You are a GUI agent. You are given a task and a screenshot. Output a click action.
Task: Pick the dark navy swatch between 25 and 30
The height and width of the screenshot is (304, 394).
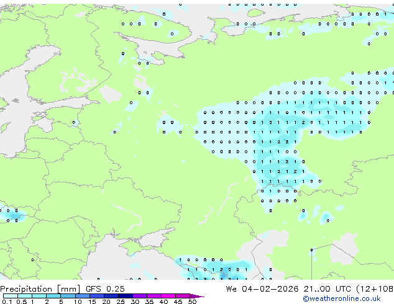[x=125, y=296]
